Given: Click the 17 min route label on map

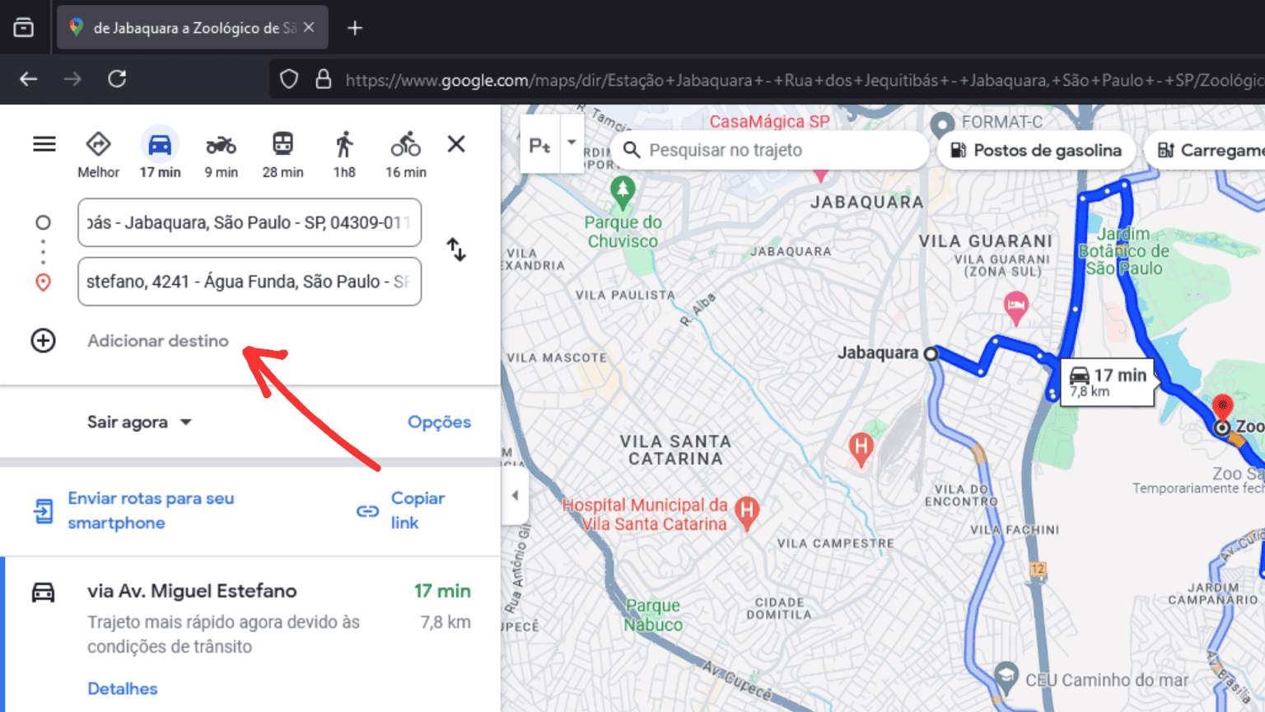Looking at the screenshot, I should 1107,382.
